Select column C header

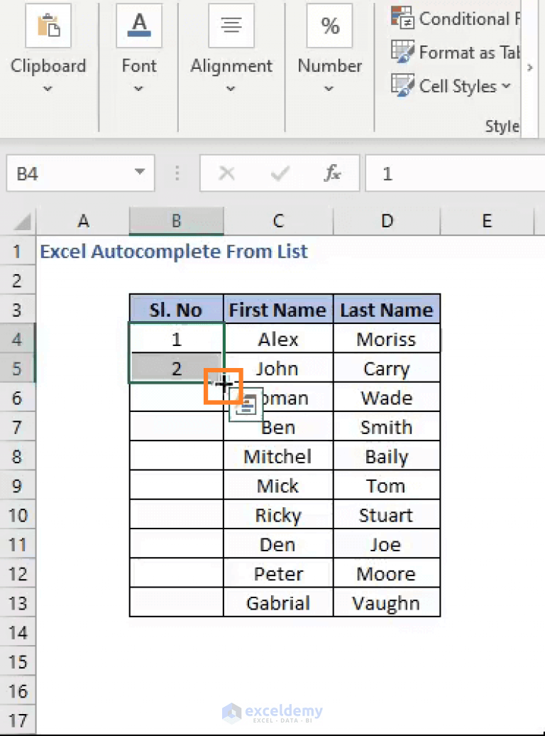(279, 221)
